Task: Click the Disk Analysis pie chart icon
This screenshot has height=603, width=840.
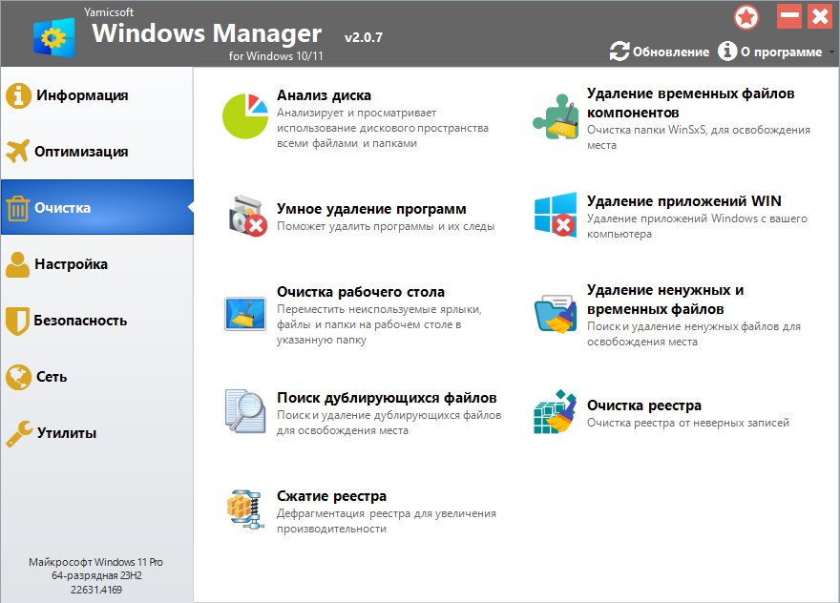Action: 245,116
